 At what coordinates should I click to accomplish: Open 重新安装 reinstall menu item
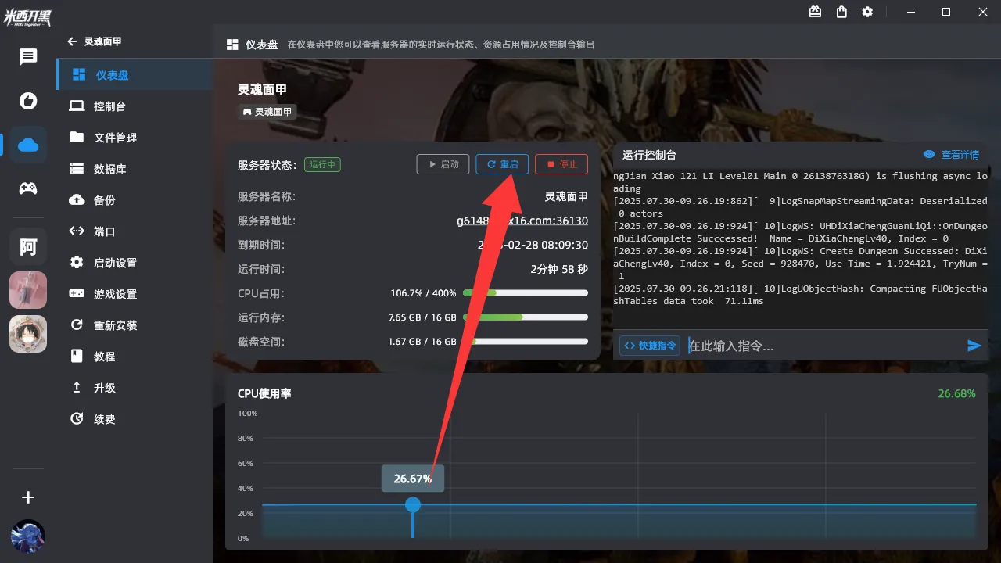click(x=135, y=325)
